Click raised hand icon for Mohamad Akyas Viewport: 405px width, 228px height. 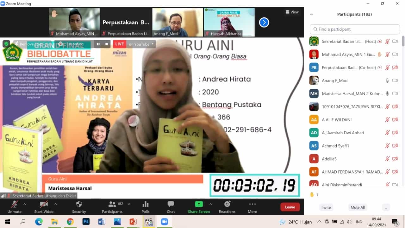pos(380,54)
